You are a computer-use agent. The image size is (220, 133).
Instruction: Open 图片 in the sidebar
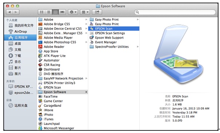point(20,74)
